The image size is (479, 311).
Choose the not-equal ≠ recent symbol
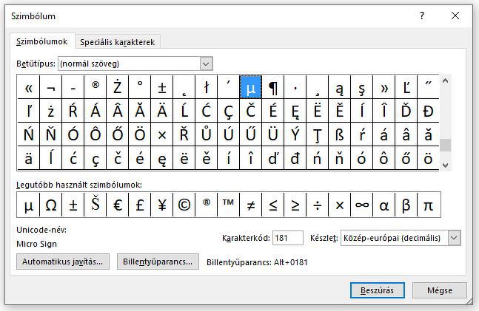pyautogui.click(x=251, y=205)
